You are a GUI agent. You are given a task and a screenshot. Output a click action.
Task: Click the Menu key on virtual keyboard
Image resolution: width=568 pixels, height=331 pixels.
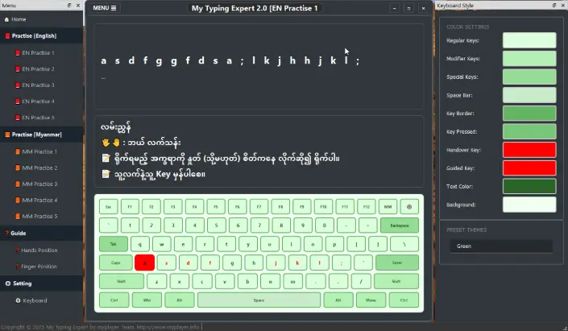pyautogui.click(x=371, y=300)
